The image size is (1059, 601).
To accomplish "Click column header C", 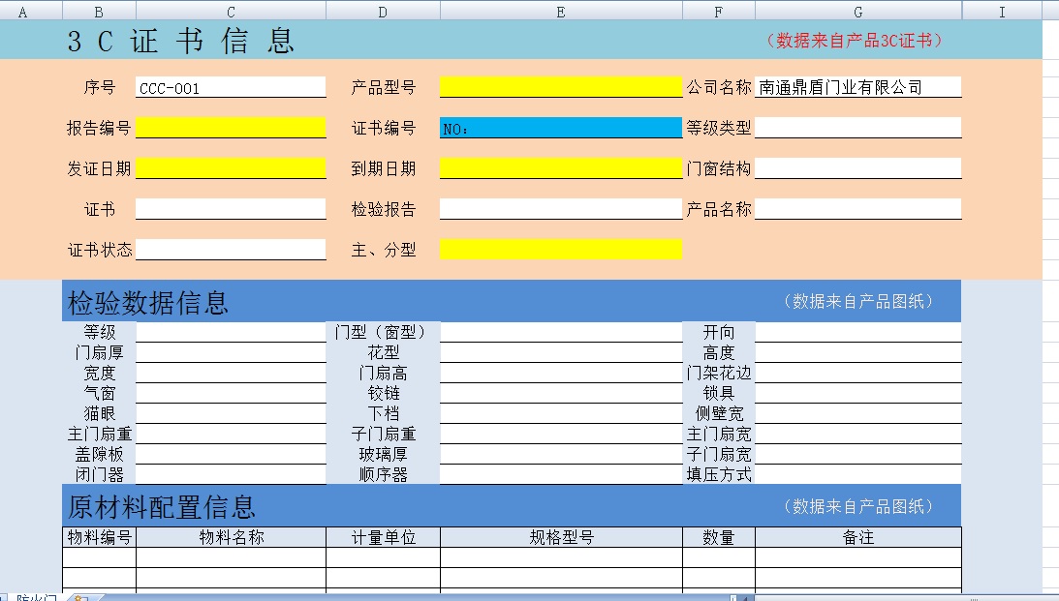I will tap(231, 11).
